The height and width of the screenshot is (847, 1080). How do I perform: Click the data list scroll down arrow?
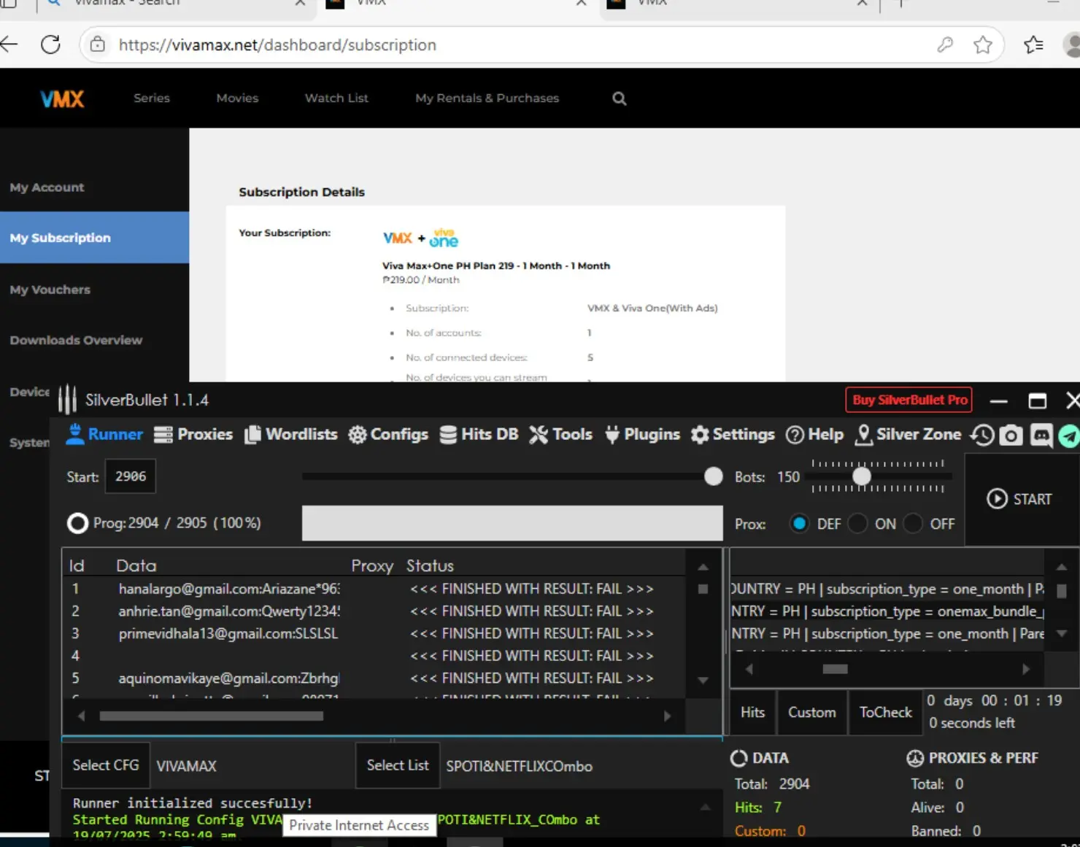[x=703, y=680]
